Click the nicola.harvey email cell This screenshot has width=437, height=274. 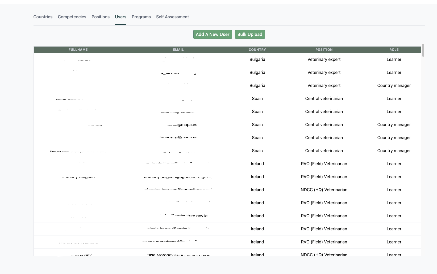coord(178,229)
